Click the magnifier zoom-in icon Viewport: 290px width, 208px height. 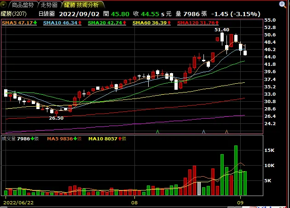283,5
